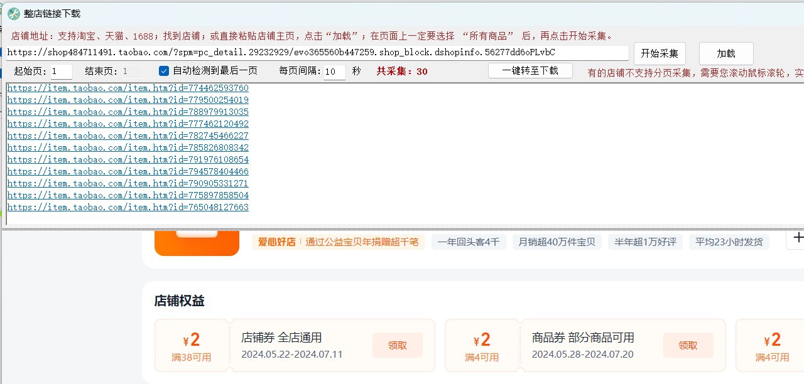This screenshot has width=804, height=384.
Task: Click the 2024.05.28-2024.07.20 coupon date
Action: (x=583, y=355)
